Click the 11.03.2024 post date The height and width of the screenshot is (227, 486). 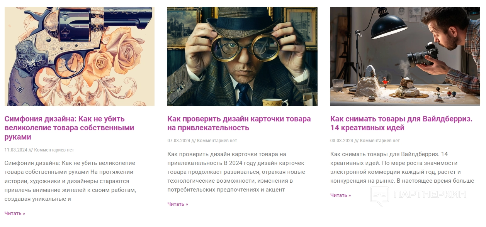point(16,150)
